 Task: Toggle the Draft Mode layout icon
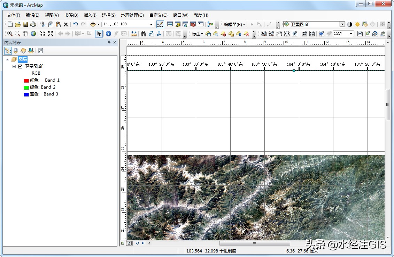pyautogui.click(x=360, y=34)
